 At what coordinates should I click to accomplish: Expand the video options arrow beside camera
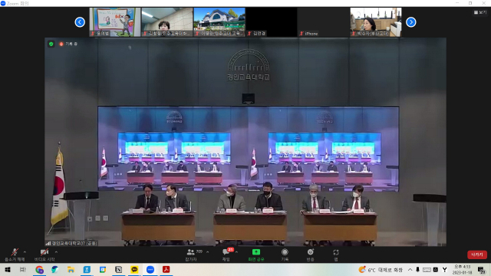click(56, 252)
